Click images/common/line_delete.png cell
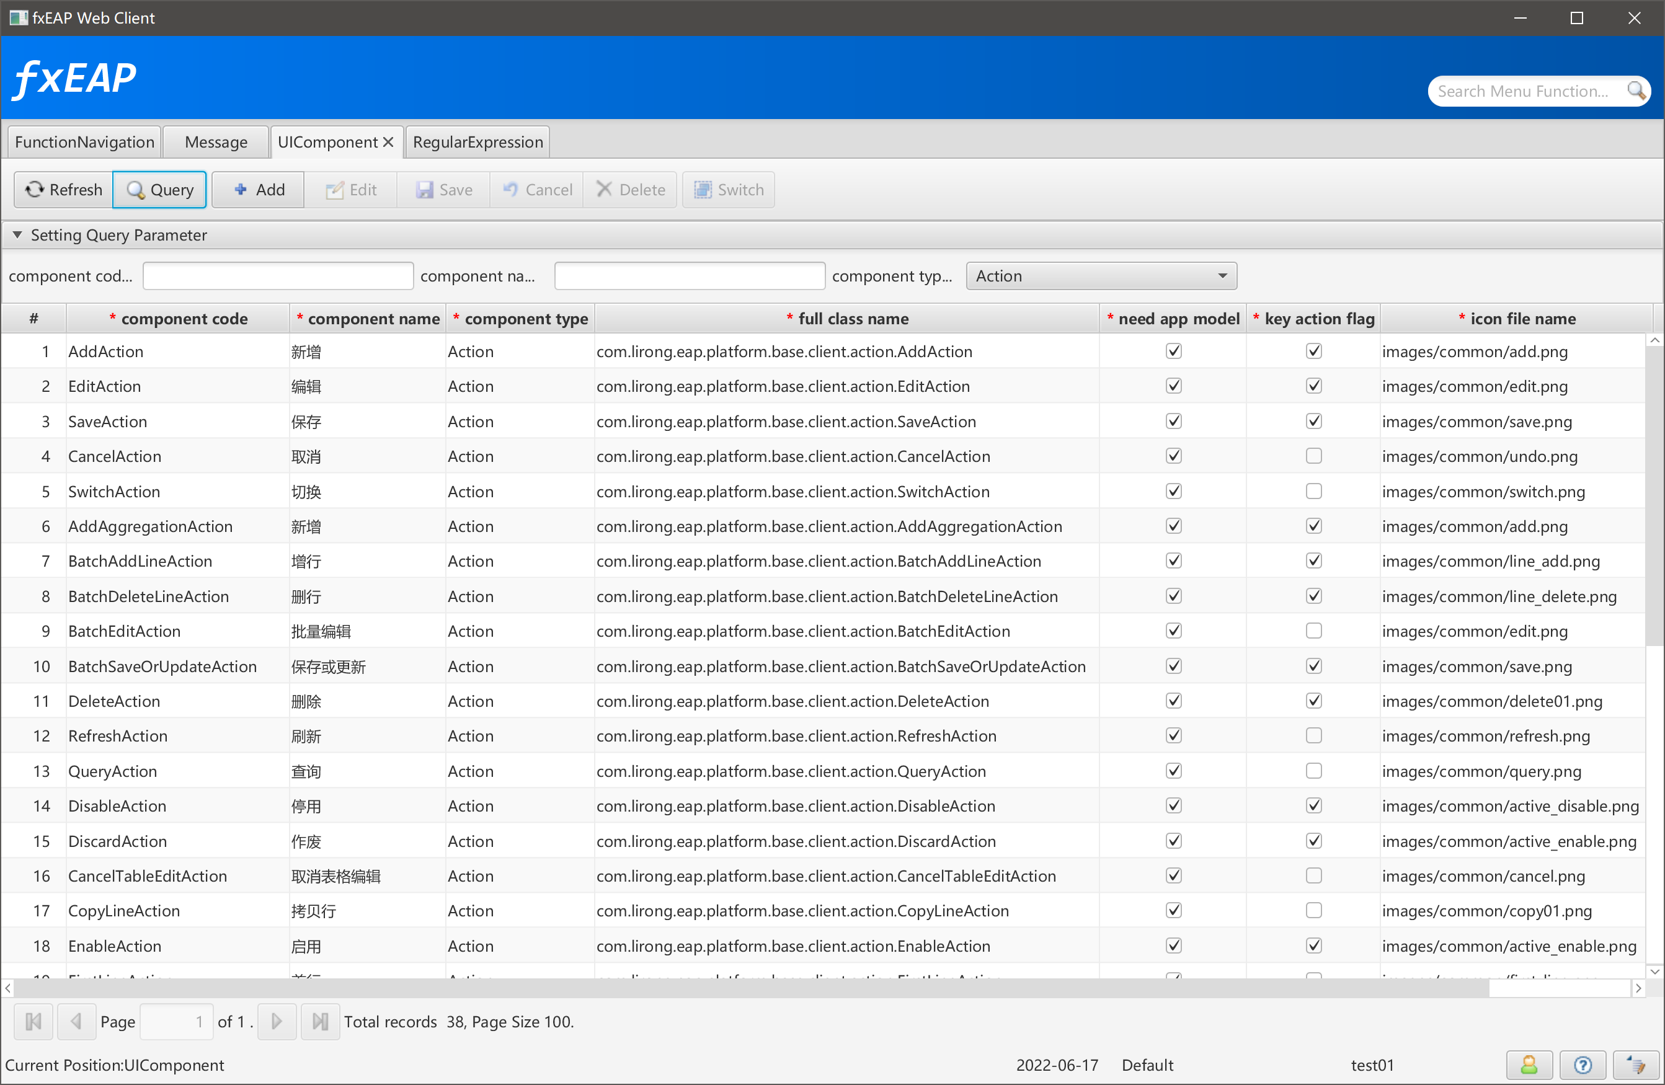The width and height of the screenshot is (1665, 1085). tap(1513, 596)
